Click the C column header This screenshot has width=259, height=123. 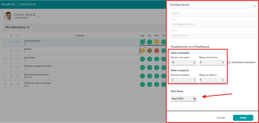(18, 36)
